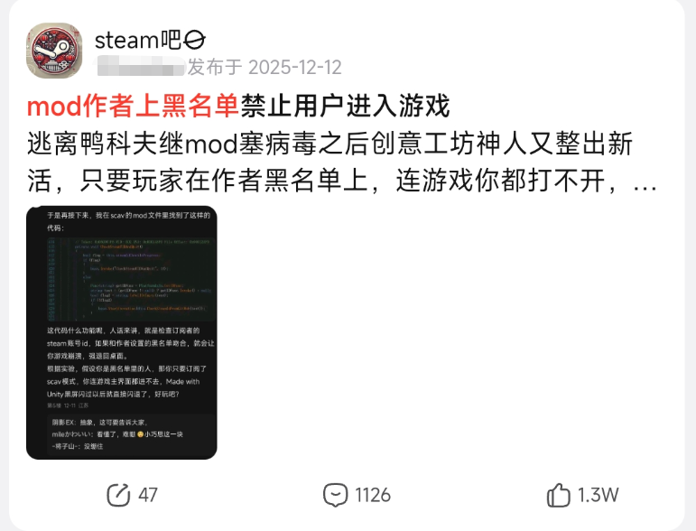Click the red highlighted text mod作者上黑名单

click(133, 107)
